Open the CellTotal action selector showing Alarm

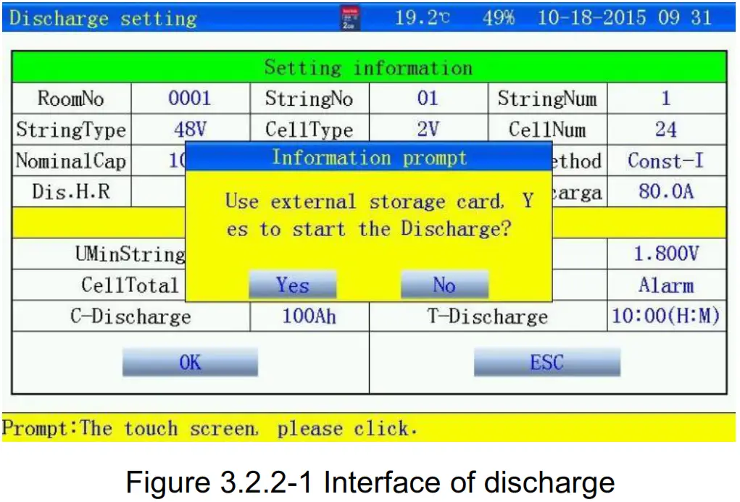[667, 285]
